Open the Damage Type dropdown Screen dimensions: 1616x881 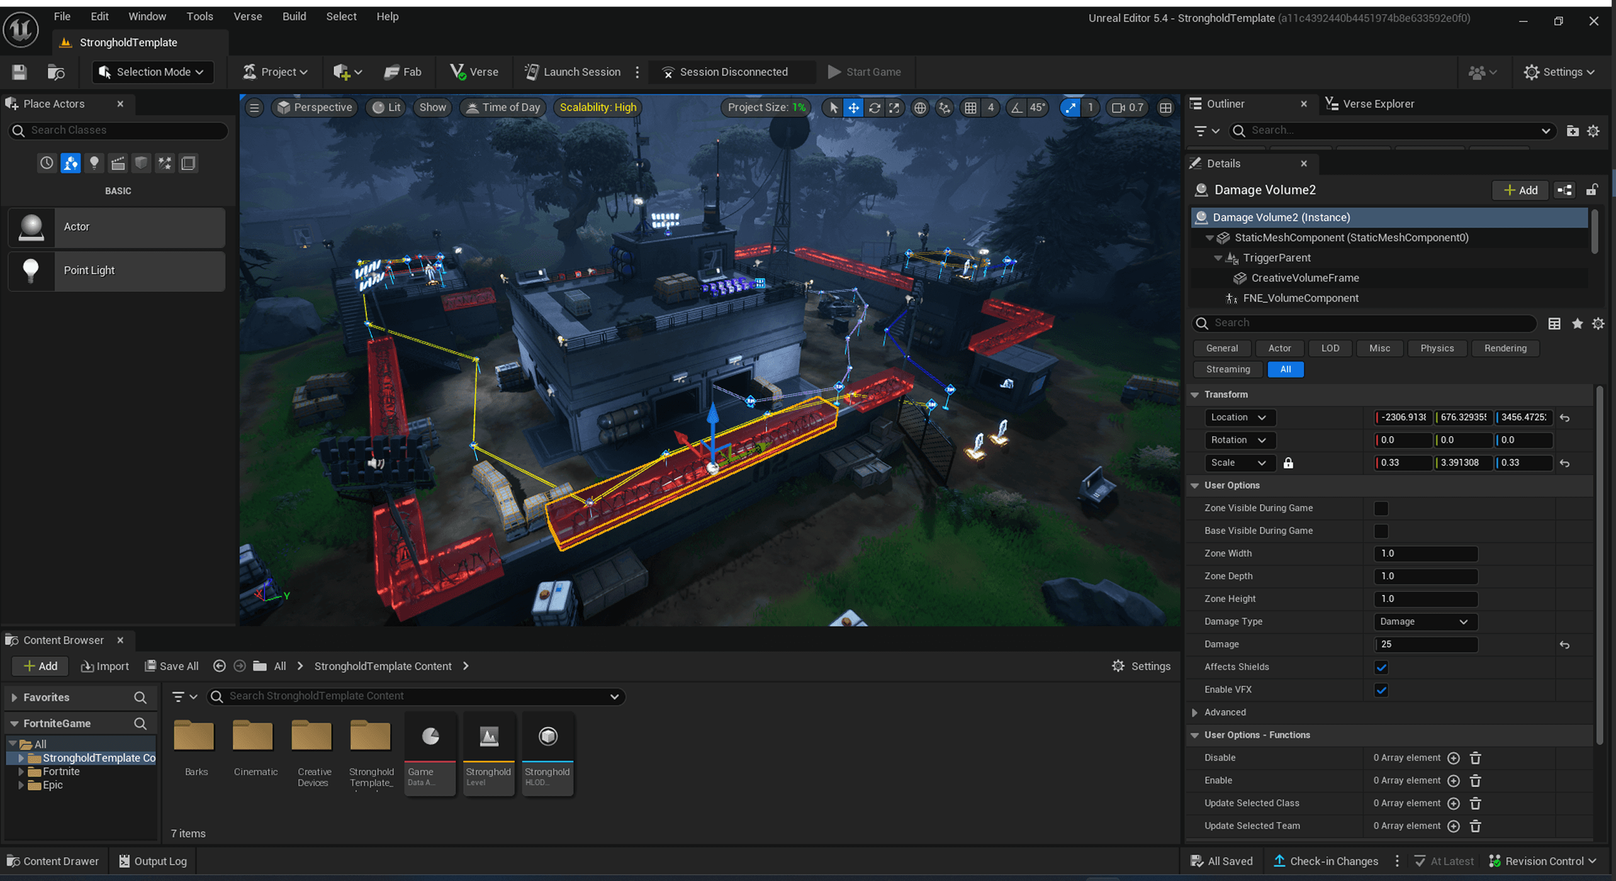pos(1424,622)
